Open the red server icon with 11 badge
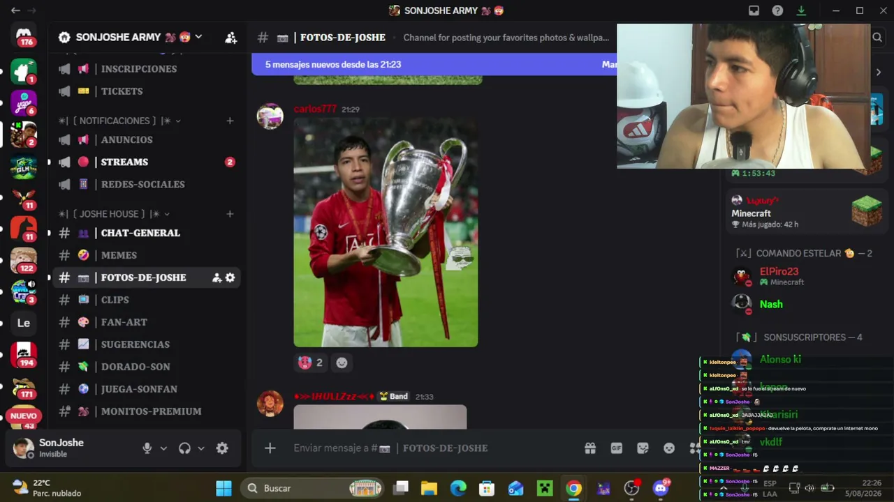Image resolution: width=894 pixels, height=502 pixels. point(24,229)
